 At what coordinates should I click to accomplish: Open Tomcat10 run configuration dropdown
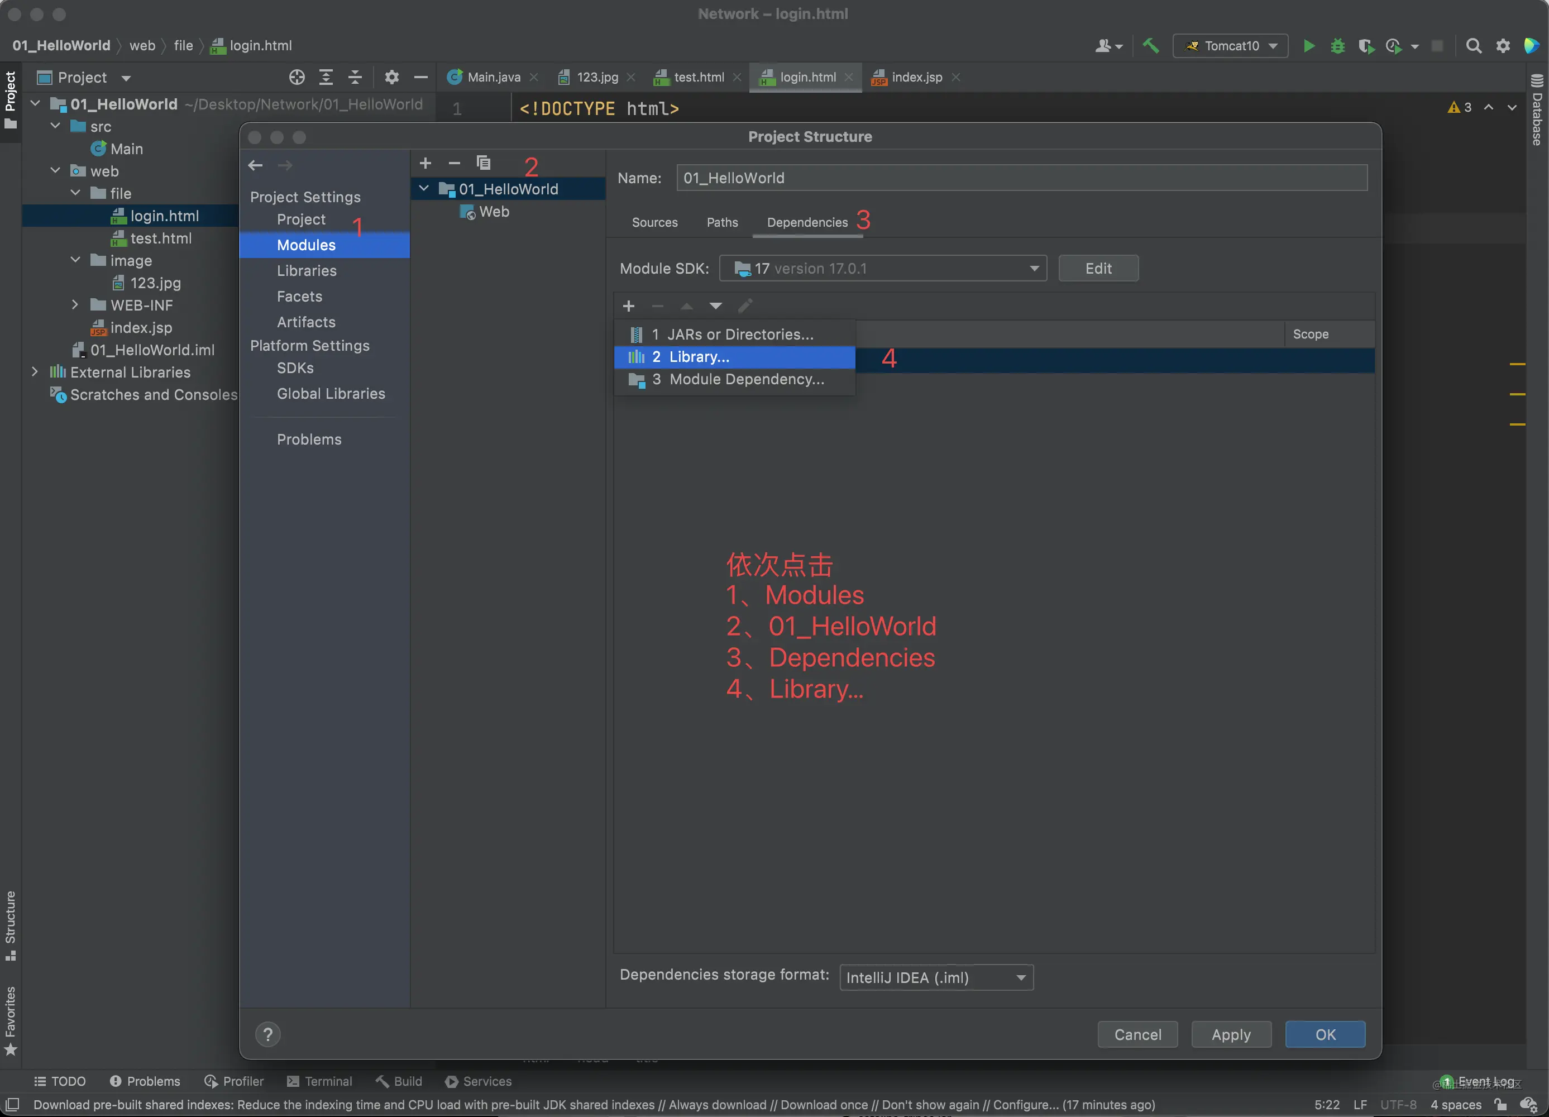tap(1230, 46)
